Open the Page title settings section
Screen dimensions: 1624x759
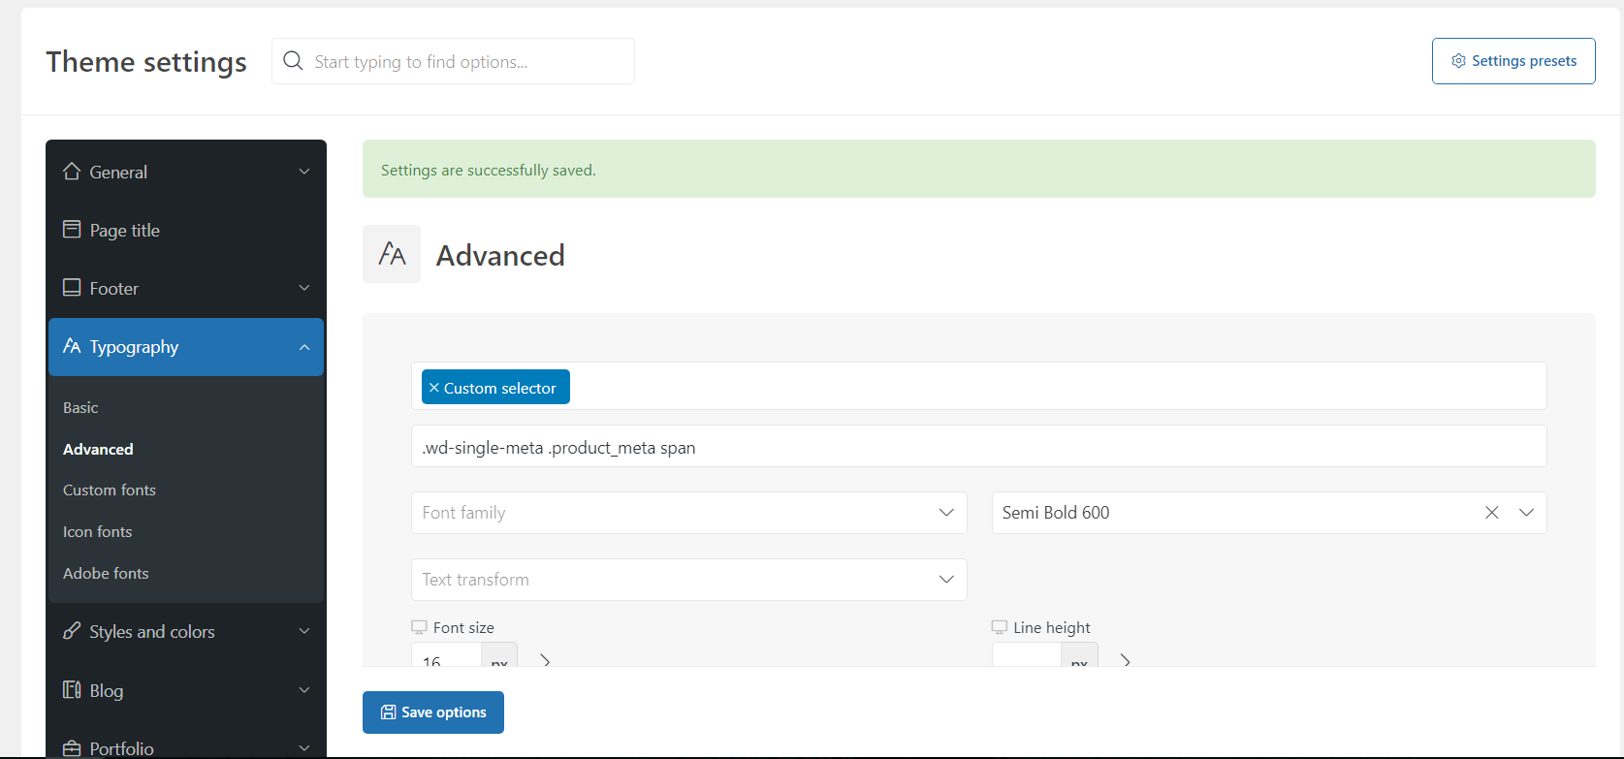point(186,230)
